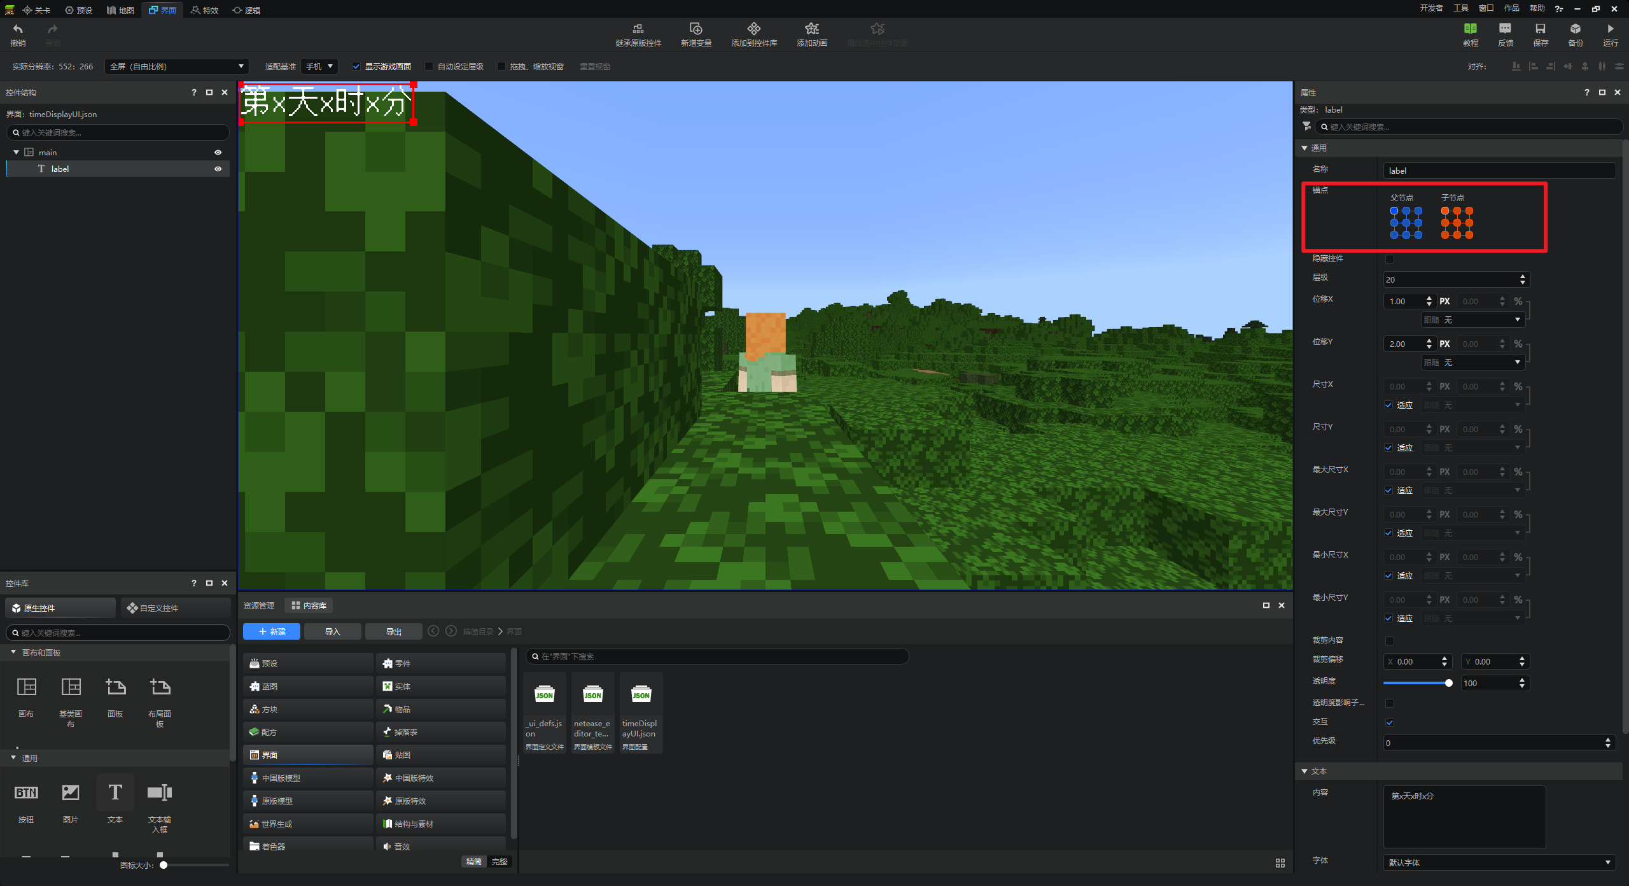Collapse 画布和面板 library section
The image size is (1629, 886).
13,652
